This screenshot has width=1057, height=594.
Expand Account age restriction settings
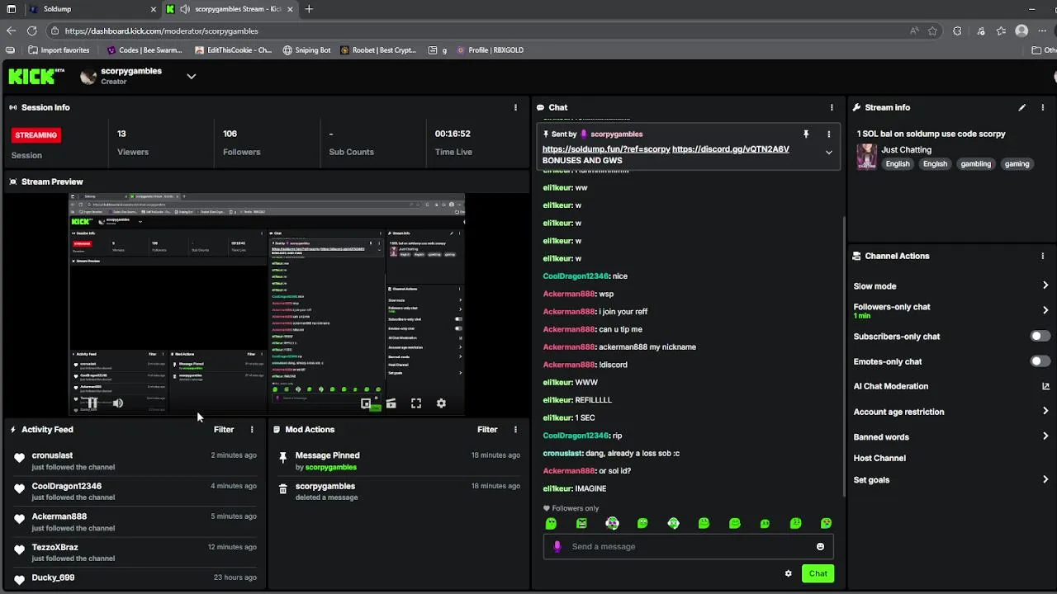pos(1045,412)
